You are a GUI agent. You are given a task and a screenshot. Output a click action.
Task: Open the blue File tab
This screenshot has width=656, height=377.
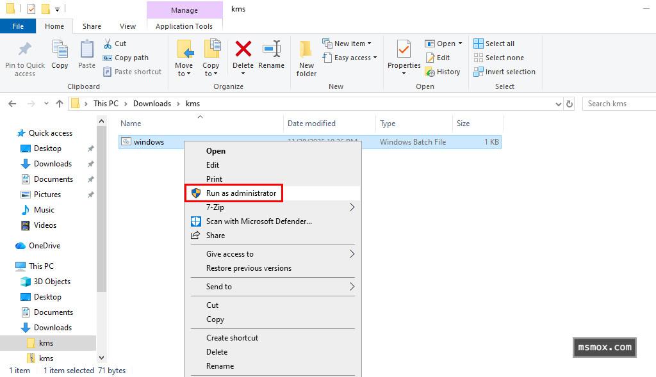pyautogui.click(x=18, y=26)
